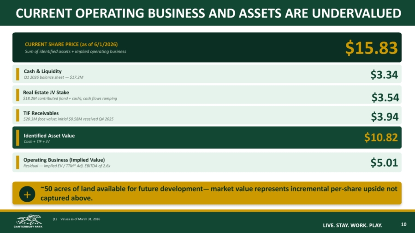This screenshot has width=415, height=233.
Task: Click the gold bar beside Cash & Liquidity
Action: tap(18, 74)
